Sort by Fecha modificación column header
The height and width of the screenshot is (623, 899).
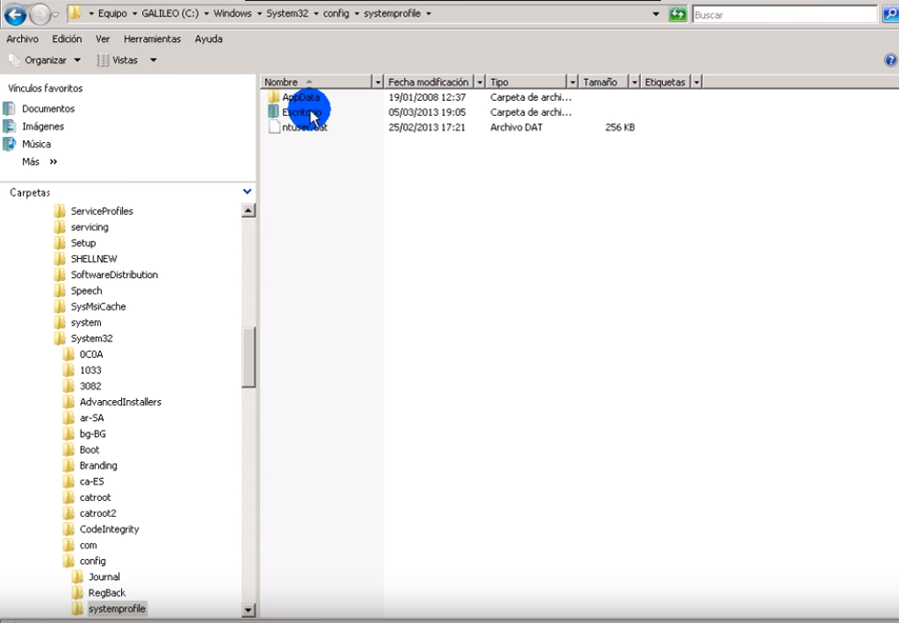click(428, 82)
